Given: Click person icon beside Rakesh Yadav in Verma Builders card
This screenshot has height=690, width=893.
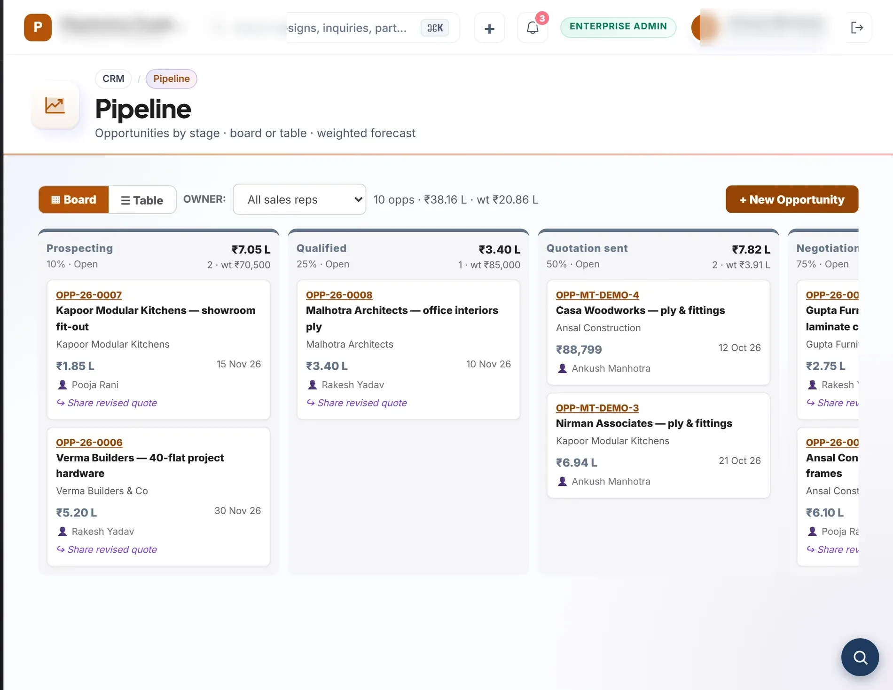Looking at the screenshot, I should (62, 531).
